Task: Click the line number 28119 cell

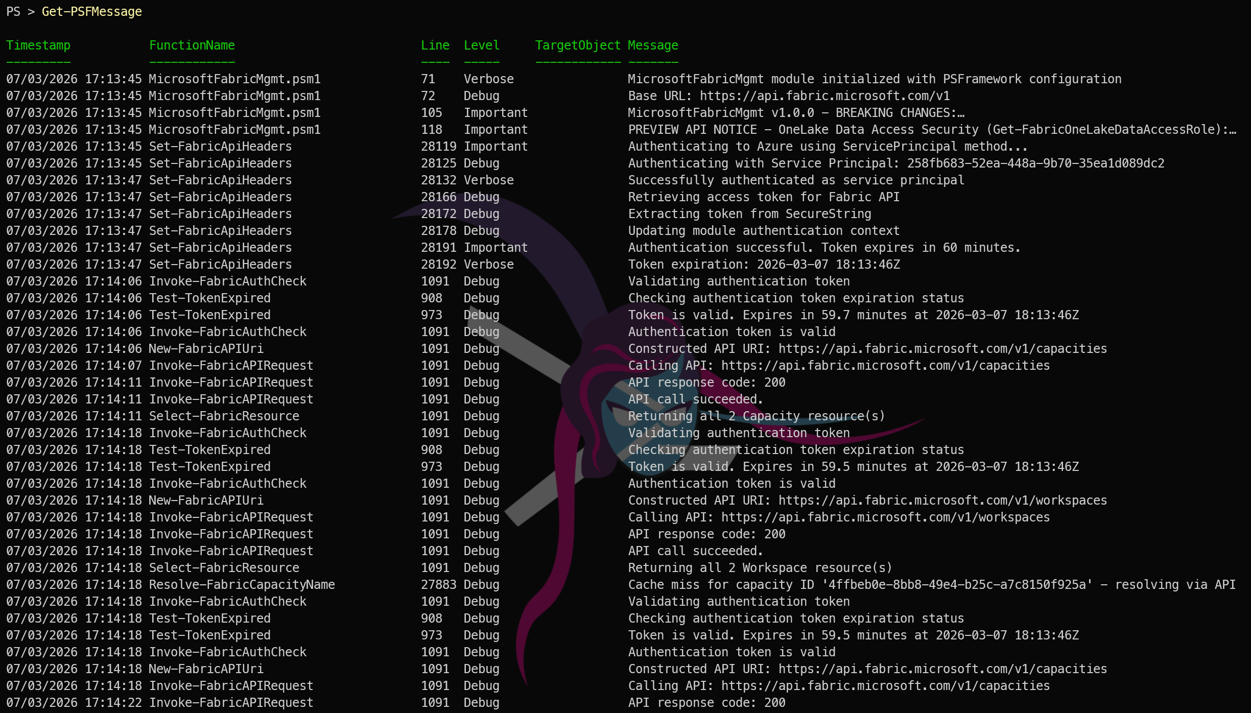Action: tap(439, 146)
